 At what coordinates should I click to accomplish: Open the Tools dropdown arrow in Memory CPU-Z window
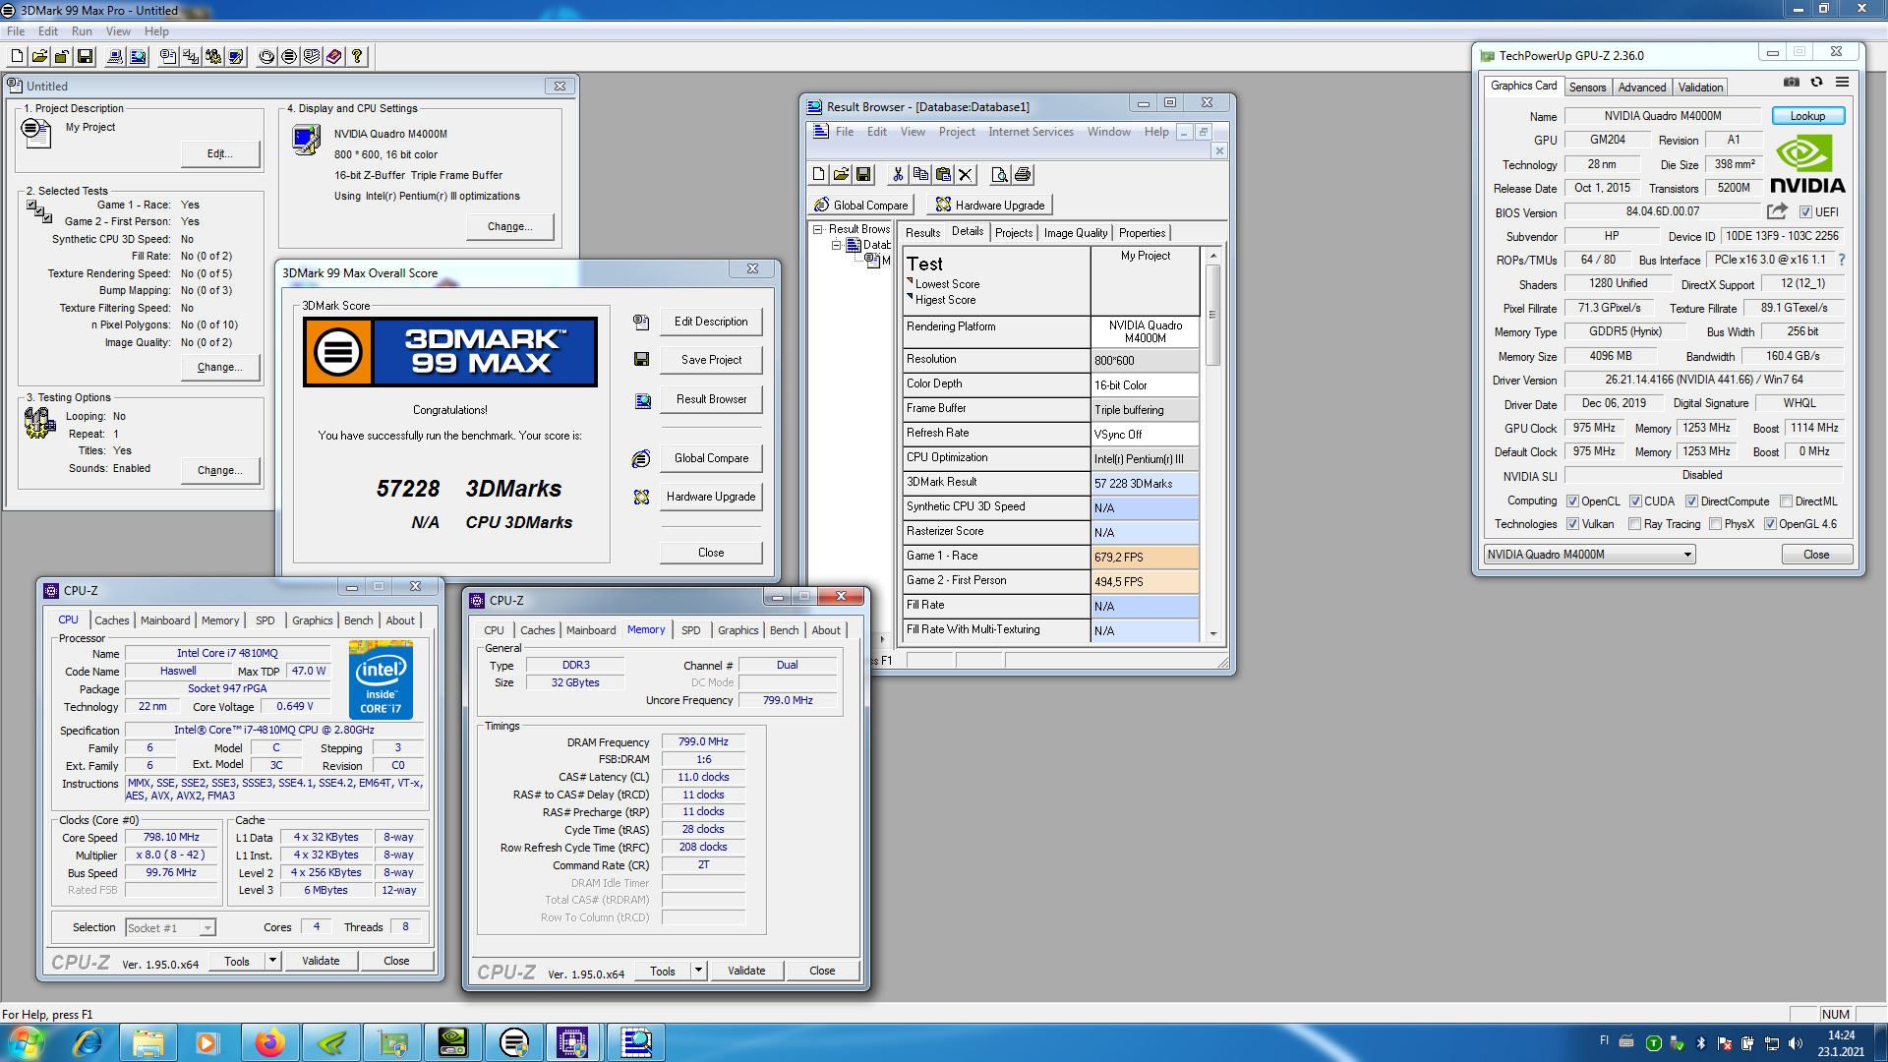pyautogui.click(x=698, y=971)
